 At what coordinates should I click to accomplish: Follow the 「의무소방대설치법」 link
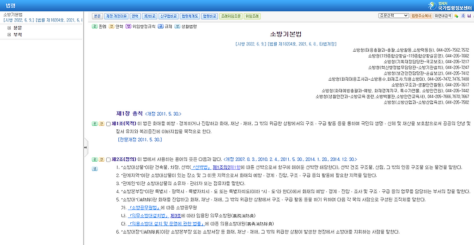(x=148, y=216)
